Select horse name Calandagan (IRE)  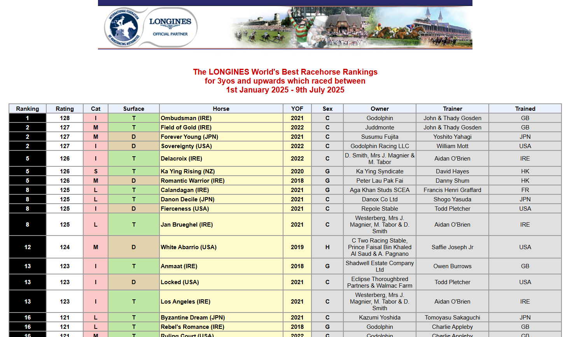185,190
